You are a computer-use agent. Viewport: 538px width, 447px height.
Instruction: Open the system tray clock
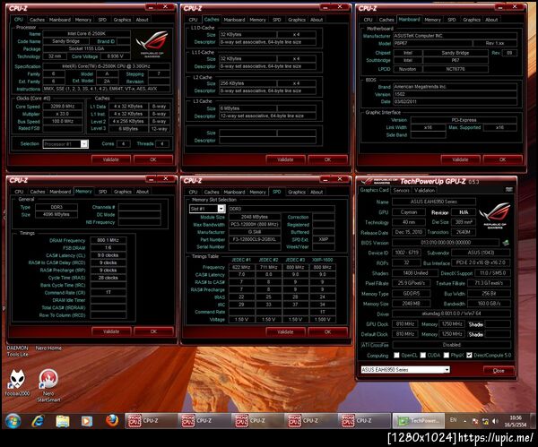click(516, 421)
